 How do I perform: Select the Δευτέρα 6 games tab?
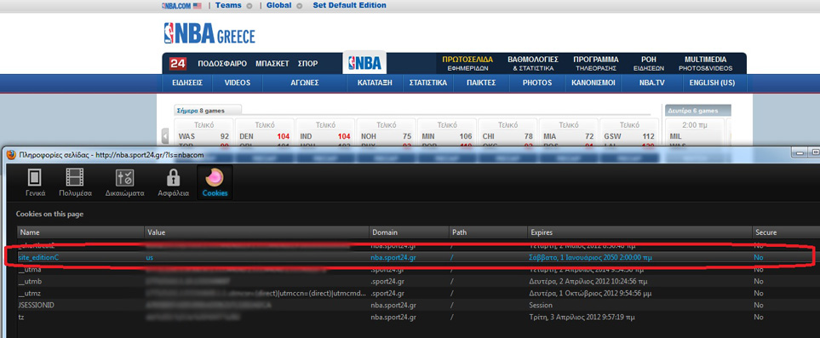pos(698,111)
